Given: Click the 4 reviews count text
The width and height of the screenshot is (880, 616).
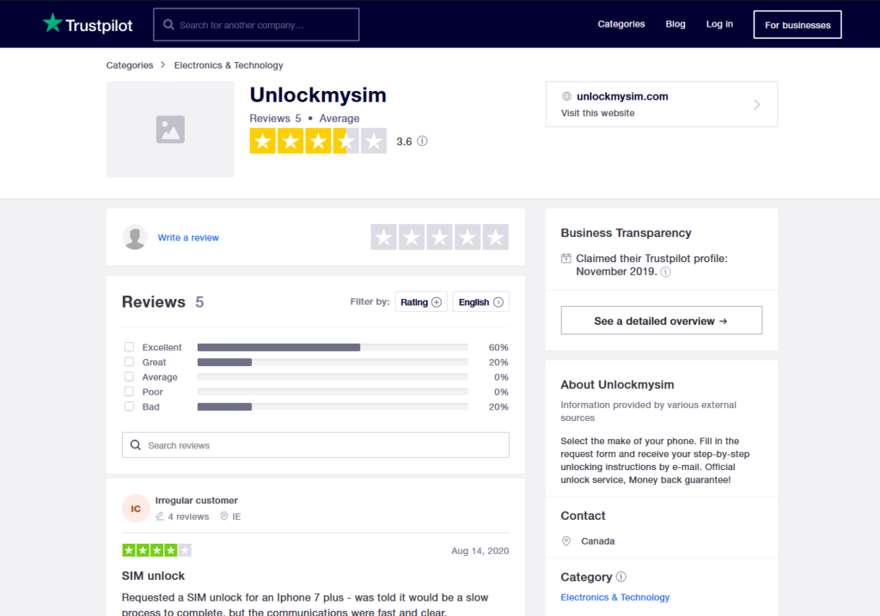Looking at the screenshot, I should tap(188, 516).
